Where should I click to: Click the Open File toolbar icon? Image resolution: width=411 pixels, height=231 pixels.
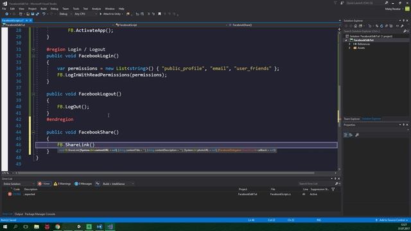point(28,14)
